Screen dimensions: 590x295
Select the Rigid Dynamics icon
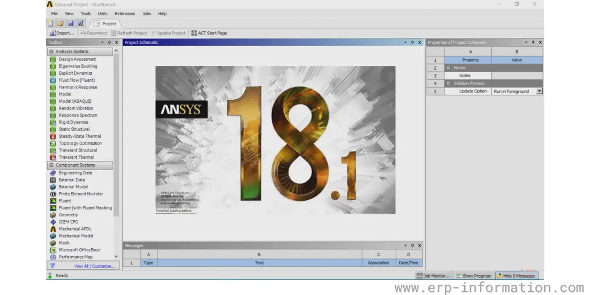point(53,122)
